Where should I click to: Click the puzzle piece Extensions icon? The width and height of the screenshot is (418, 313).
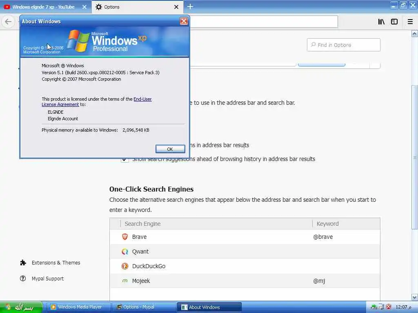pos(23,263)
